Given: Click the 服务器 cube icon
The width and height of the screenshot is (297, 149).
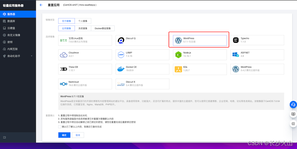Looking at the screenshot, I should (4, 14).
